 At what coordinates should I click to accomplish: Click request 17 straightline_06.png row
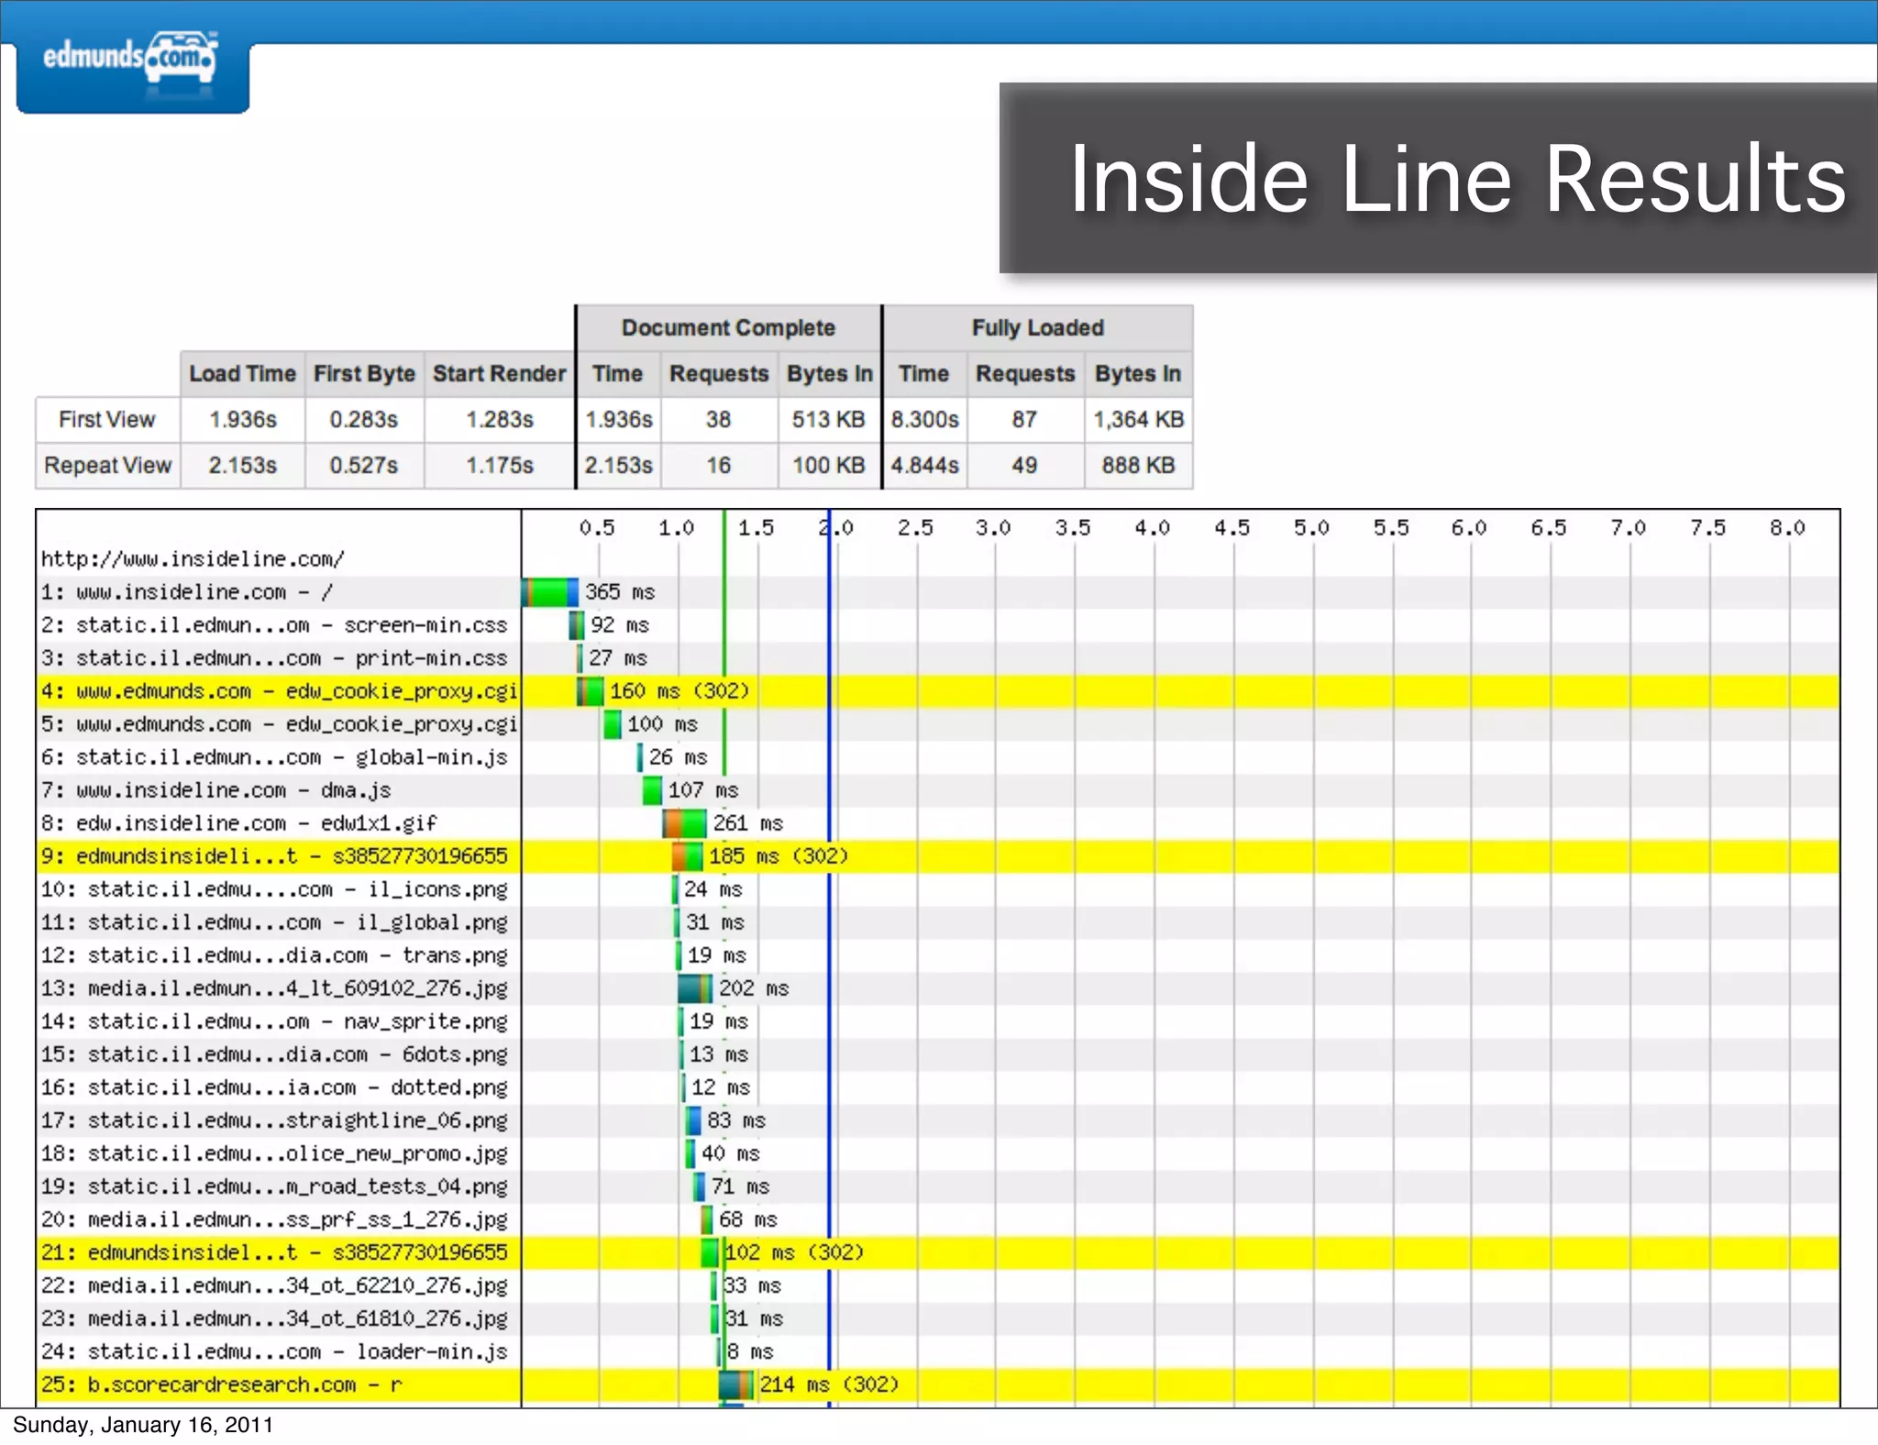[937, 1120]
